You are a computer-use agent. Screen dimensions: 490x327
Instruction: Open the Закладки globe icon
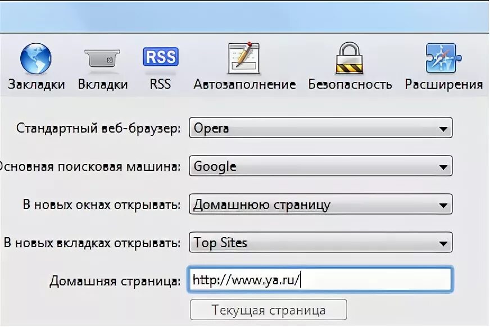tap(35, 58)
